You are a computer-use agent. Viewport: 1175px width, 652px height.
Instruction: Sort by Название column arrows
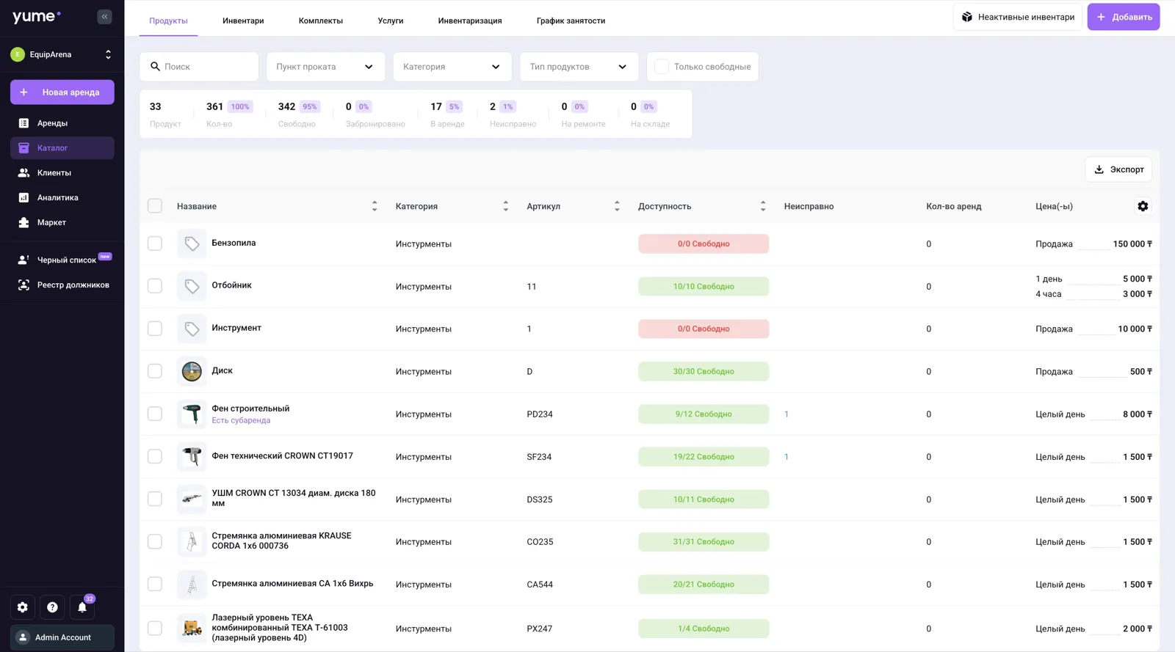[x=375, y=206]
